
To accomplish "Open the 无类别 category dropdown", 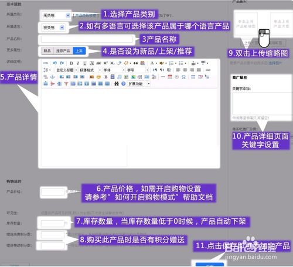I will (56, 15).
